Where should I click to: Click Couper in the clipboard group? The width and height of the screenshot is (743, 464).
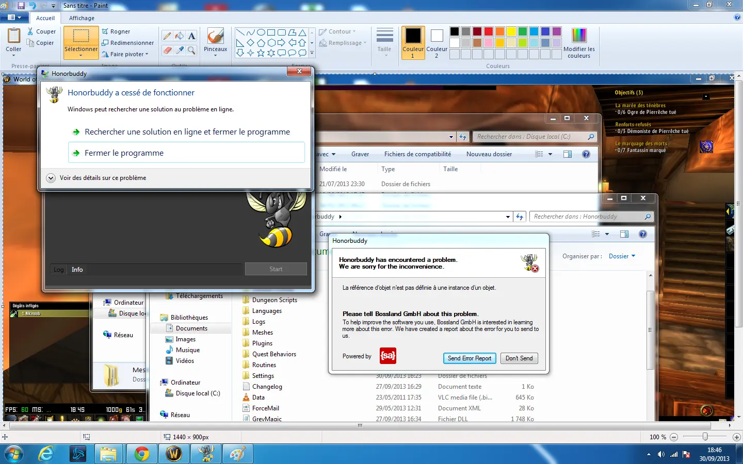pos(41,31)
